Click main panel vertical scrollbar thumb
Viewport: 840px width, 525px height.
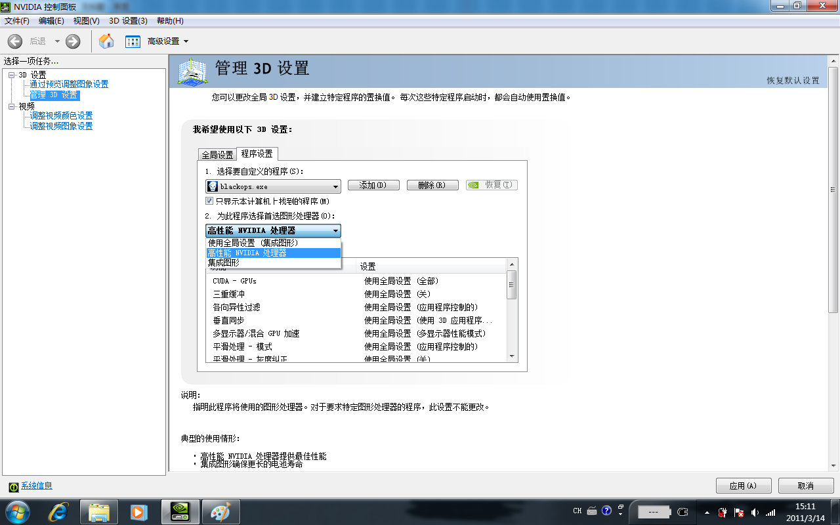[833, 190]
